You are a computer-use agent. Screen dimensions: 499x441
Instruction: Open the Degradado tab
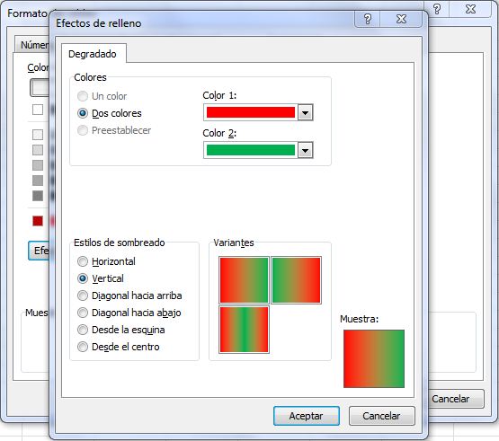pos(93,54)
